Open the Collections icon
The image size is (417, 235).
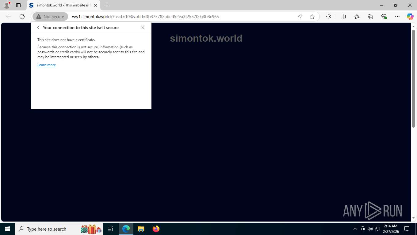click(370, 17)
